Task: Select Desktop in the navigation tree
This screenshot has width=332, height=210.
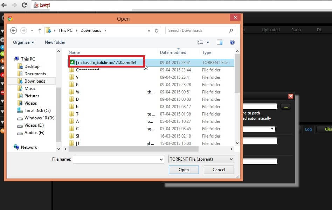Action: coord(32,66)
